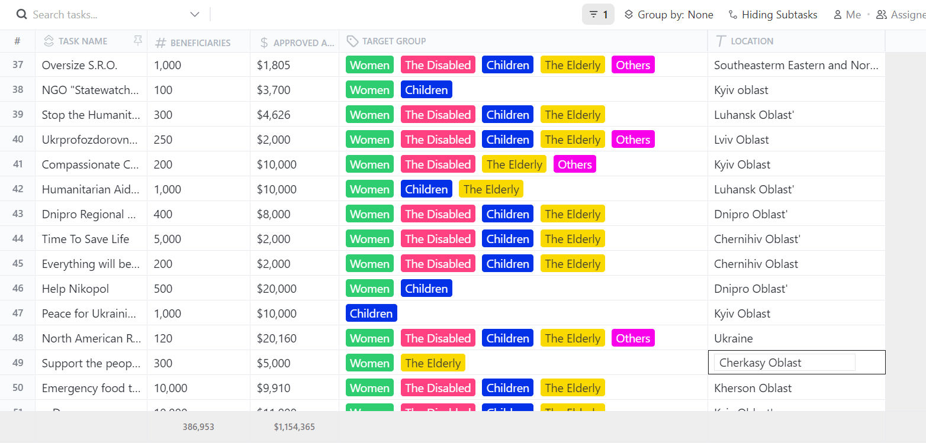The height and width of the screenshot is (443, 926).
Task: Click the Cherkasy Oblast location edit field
Action: point(784,363)
